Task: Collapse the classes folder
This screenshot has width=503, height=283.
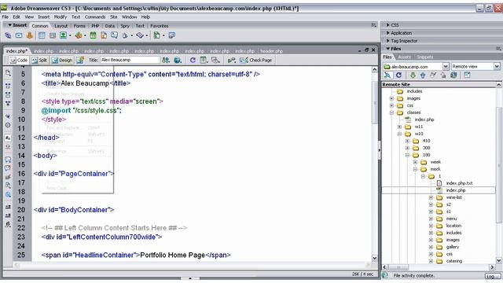Action: pyautogui.click(x=391, y=112)
